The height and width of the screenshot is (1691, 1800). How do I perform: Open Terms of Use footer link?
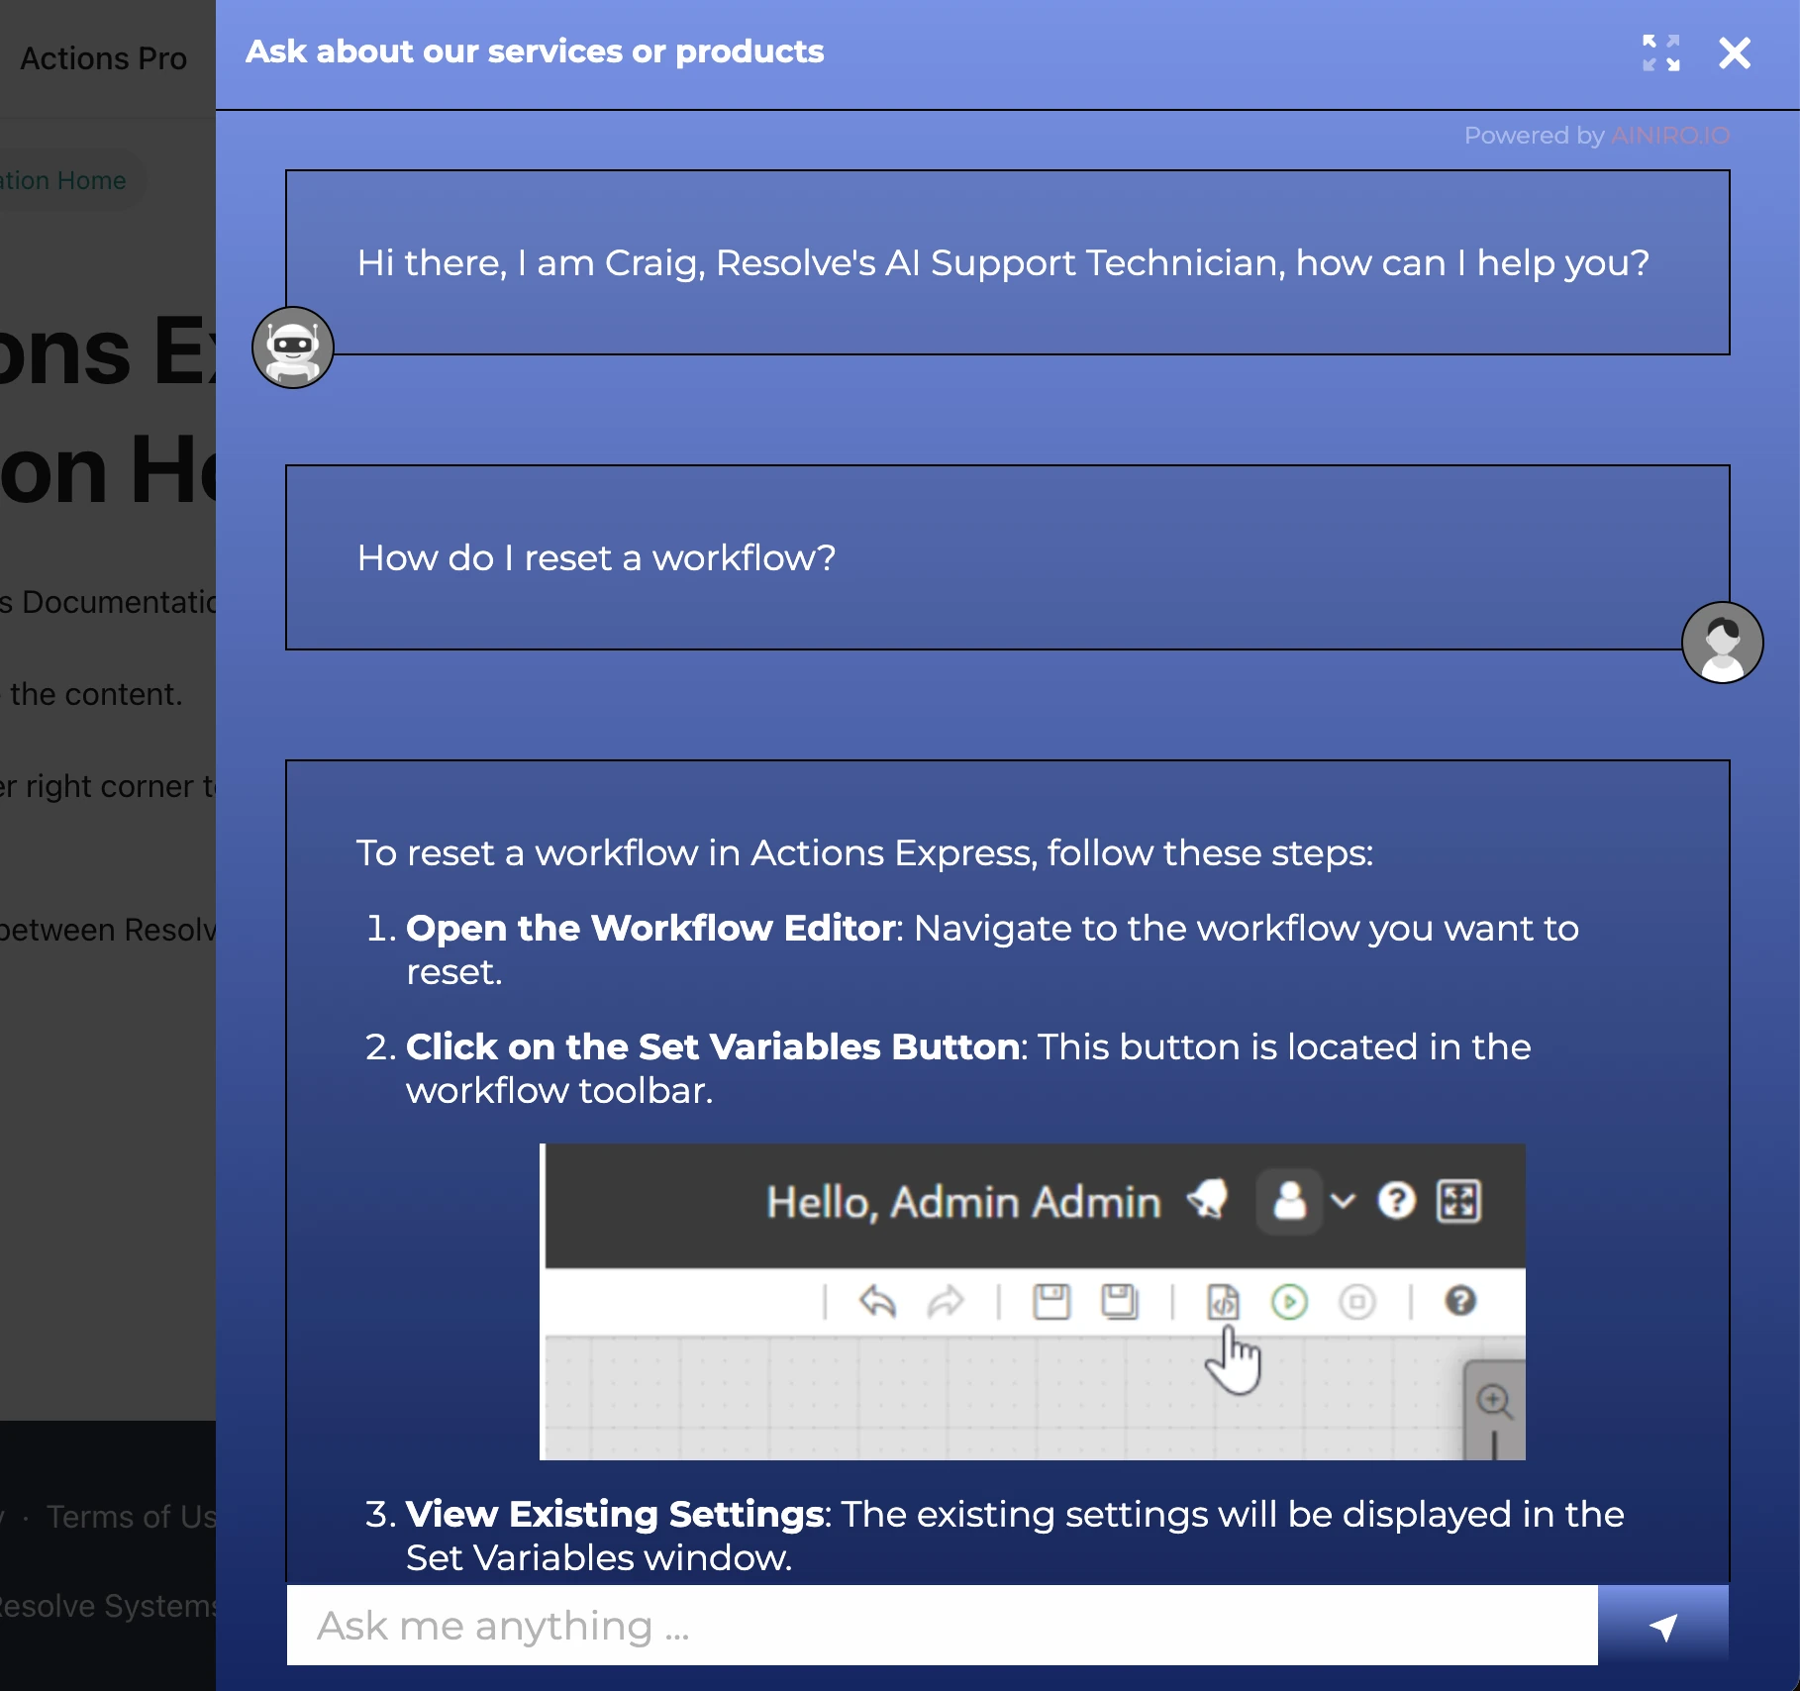(132, 1517)
